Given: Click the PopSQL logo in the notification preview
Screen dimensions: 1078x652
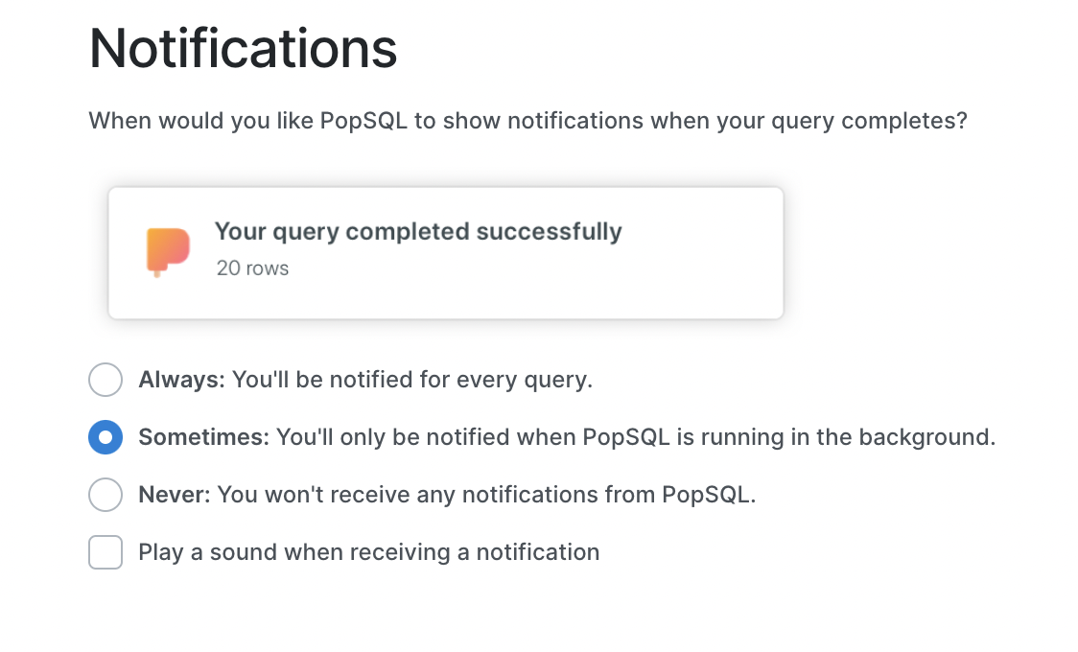Looking at the screenshot, I should [168, 251].
